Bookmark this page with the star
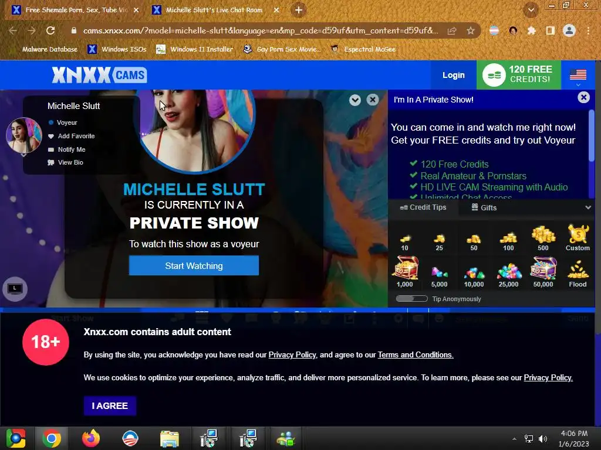 pyautogui.click(x=471, y=30)
